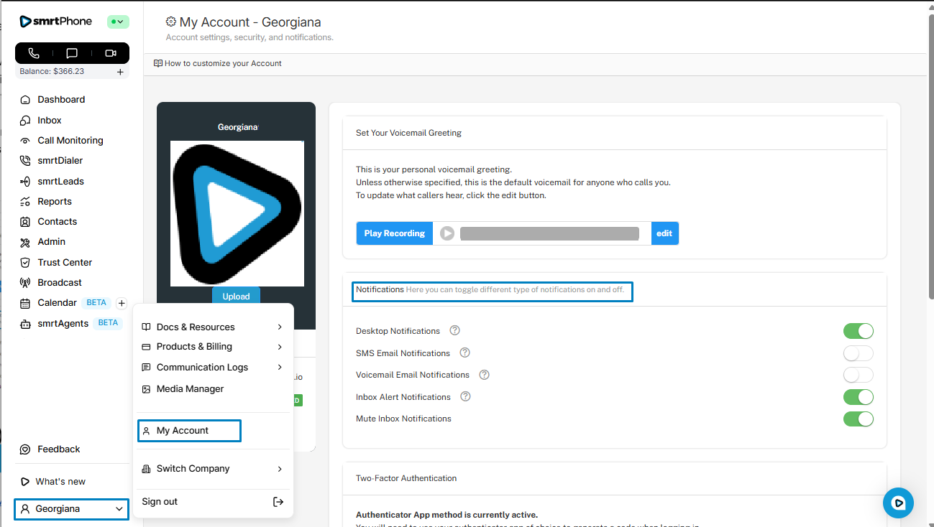934x527 pixels.
Task: Disable the Desktop Notifications toggle
Action: tap(858, 331)
